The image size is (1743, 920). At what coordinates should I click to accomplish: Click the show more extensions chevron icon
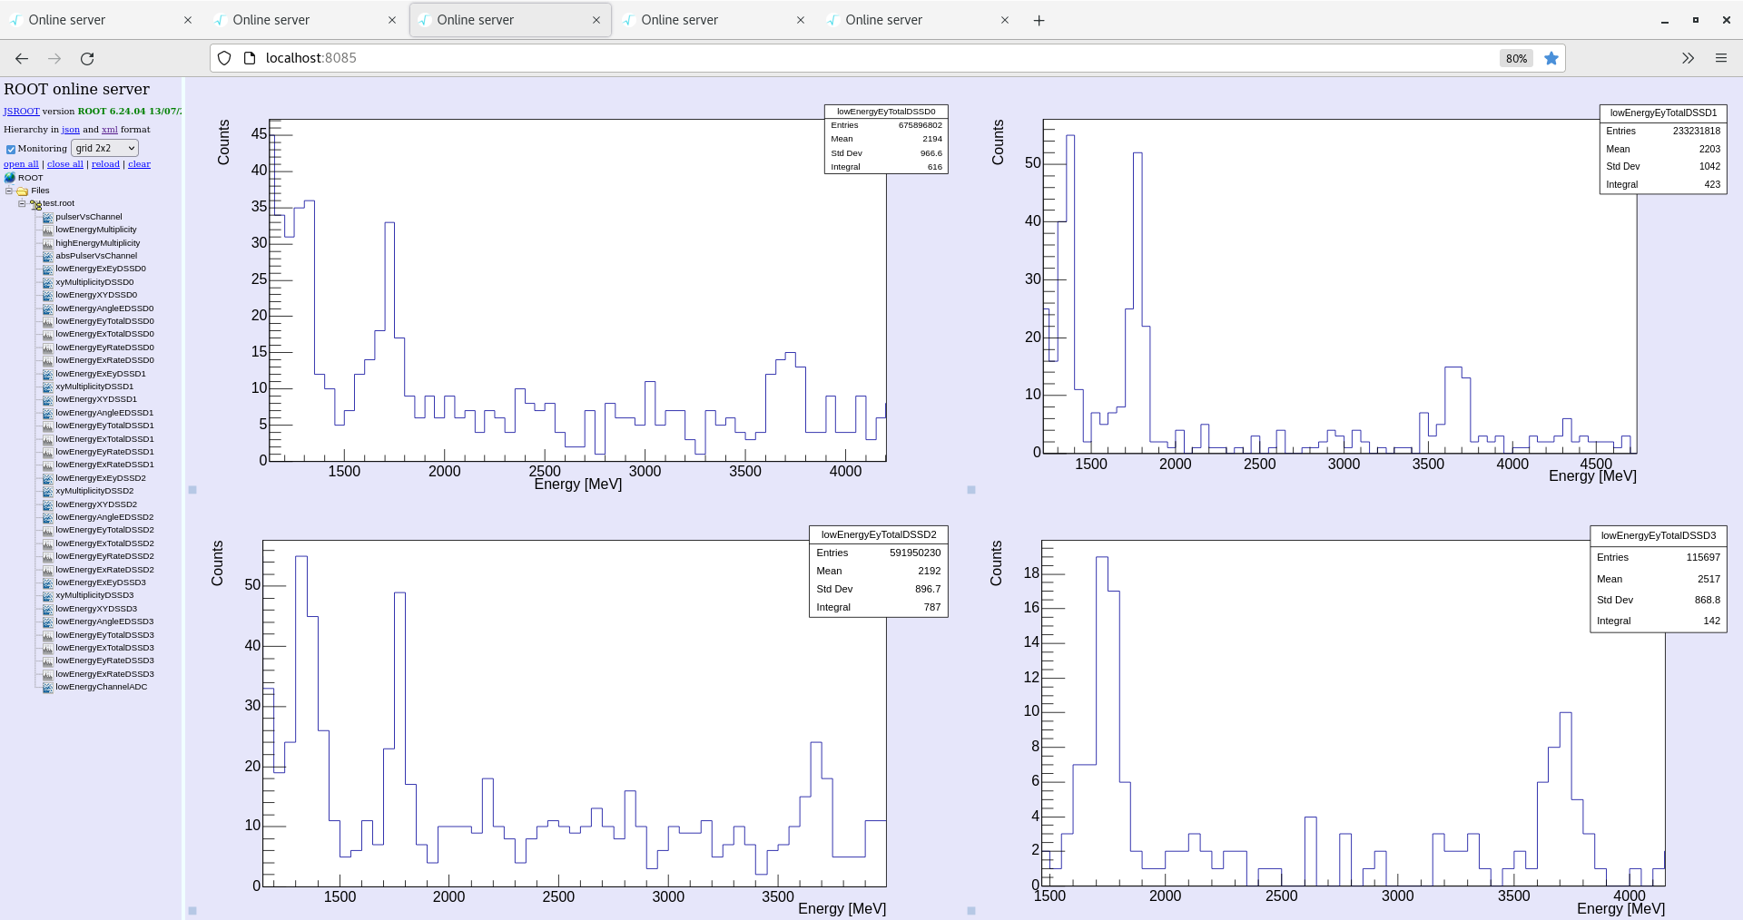(x=1688, y=59)
